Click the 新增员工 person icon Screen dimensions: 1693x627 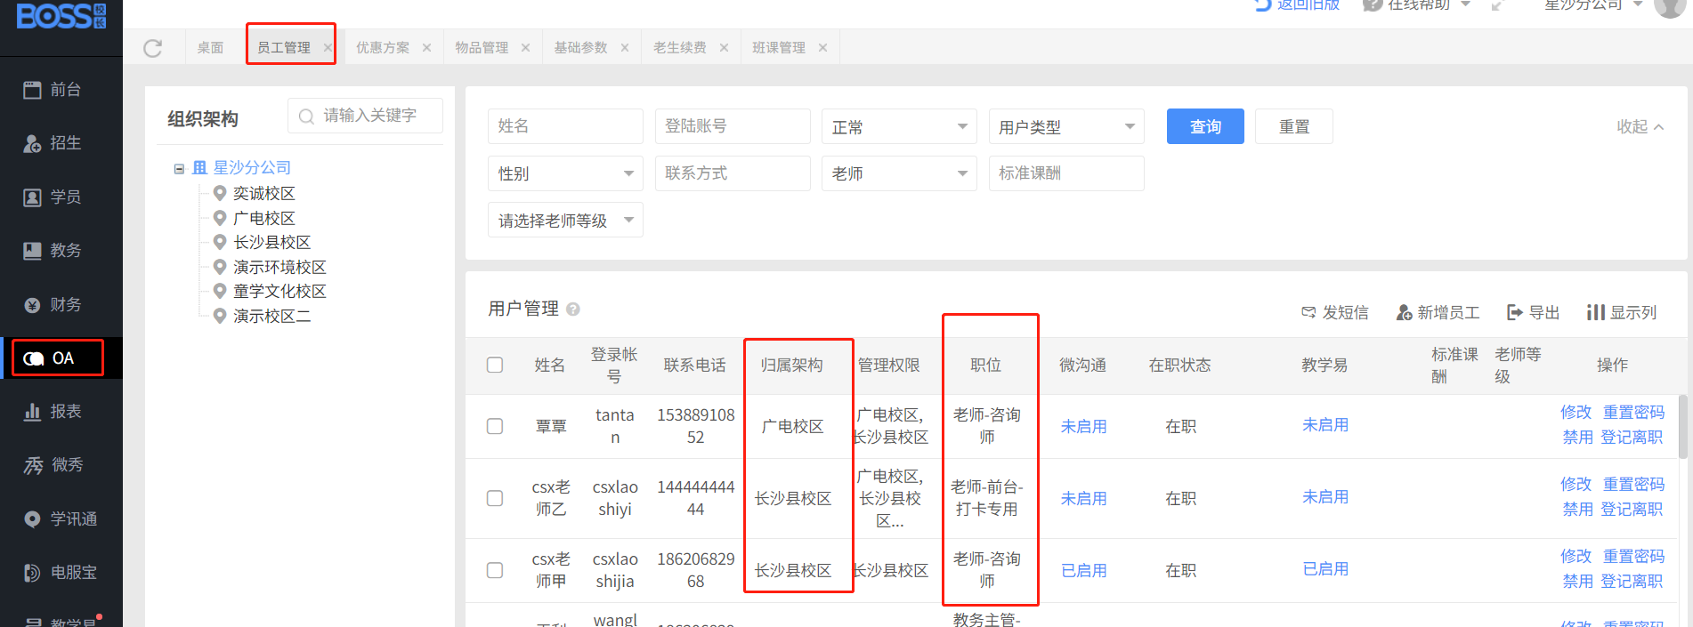point(1404,312)
